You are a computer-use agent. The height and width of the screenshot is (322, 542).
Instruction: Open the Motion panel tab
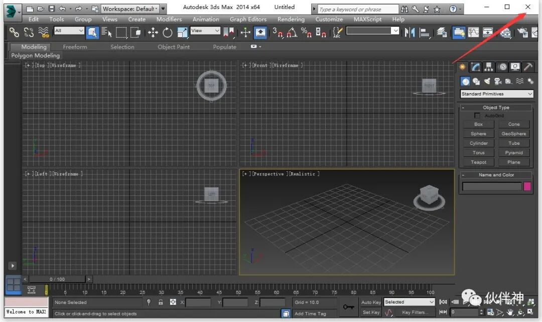point(502,67)
